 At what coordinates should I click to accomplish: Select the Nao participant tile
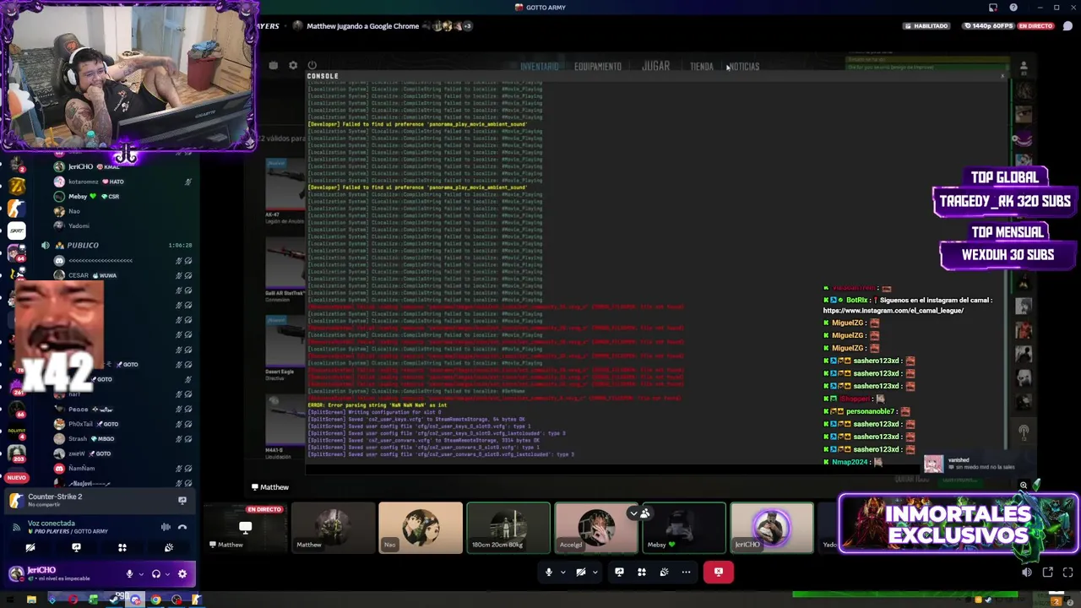(421, 528)
